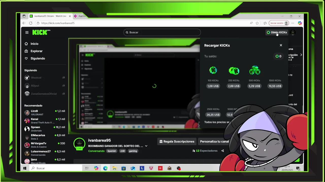Screen dimensions: 325x182
Task: Click the Conversando category link
Action: click(96, 151)
